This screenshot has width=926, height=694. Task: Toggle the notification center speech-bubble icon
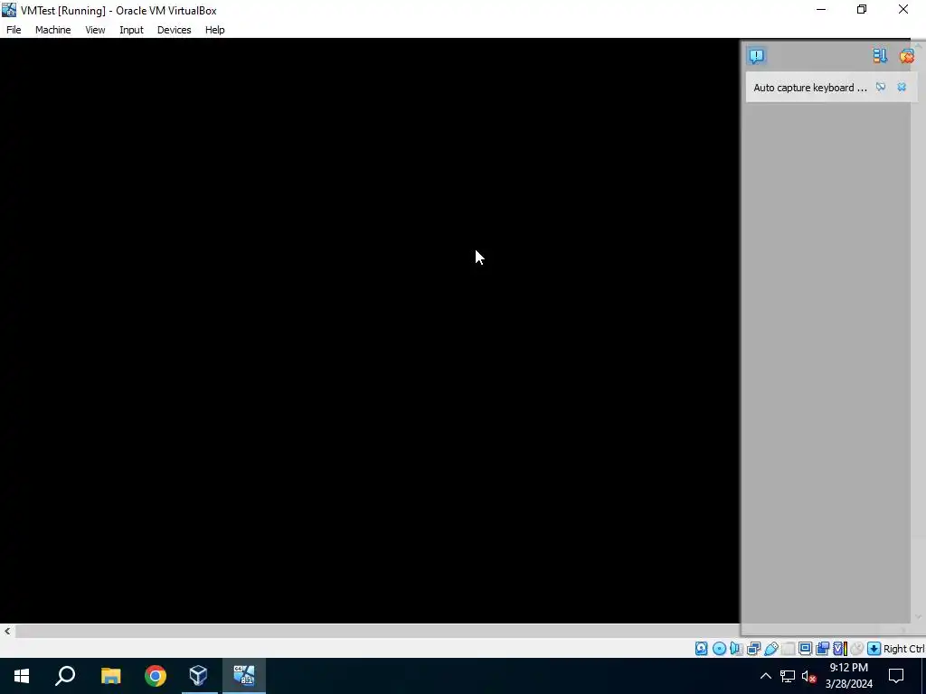point(757,56)
